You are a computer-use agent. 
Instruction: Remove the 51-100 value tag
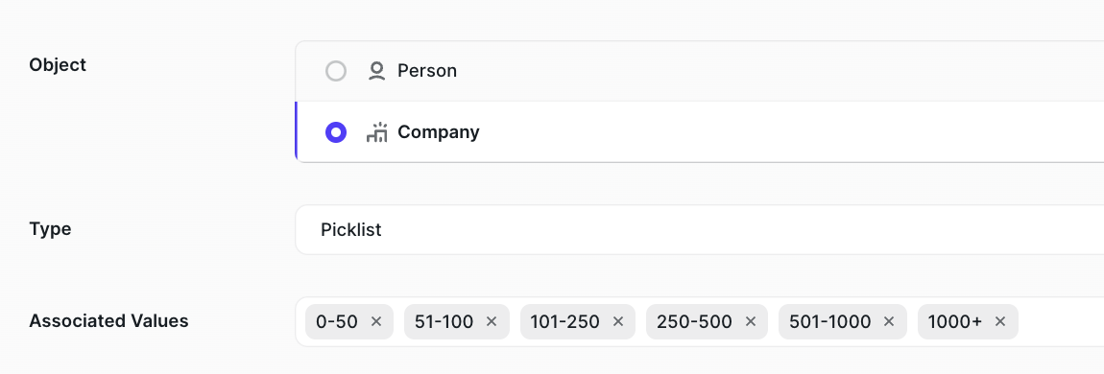click(x=492, y=322)
